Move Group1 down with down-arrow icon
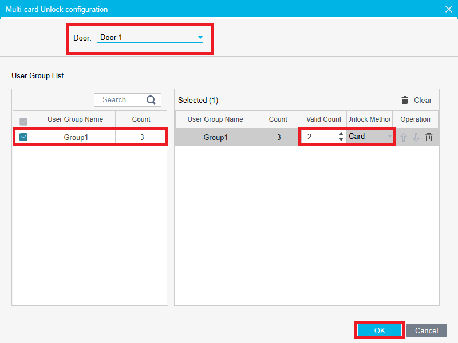The image size is (458, 343). click(x=416, y=137)
